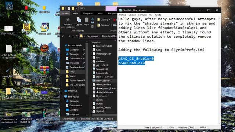This screenshot has width=235, height=132.
Task: Select the 258845383_500 desktop icon
Action: (x=8, y=30)
